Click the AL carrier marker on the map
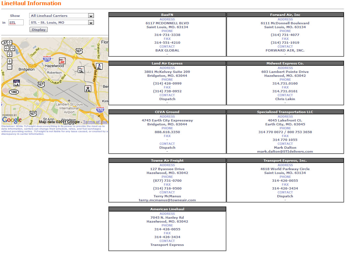Screen dimensions: 346x254 tap(99, 67)
